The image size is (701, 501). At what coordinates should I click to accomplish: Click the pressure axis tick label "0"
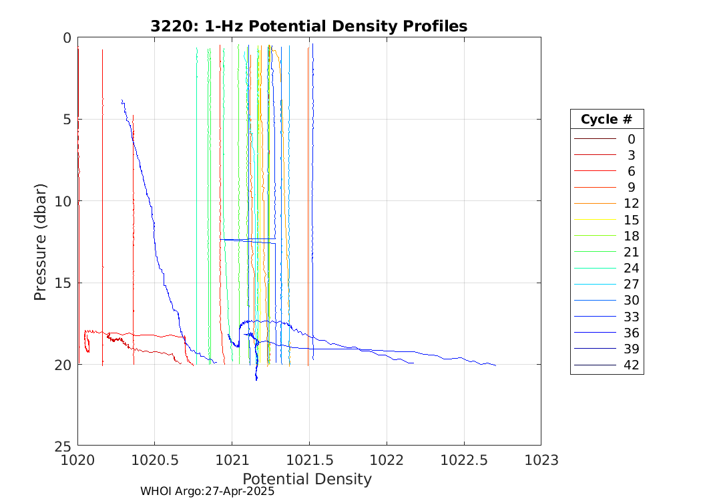point(67,38)
